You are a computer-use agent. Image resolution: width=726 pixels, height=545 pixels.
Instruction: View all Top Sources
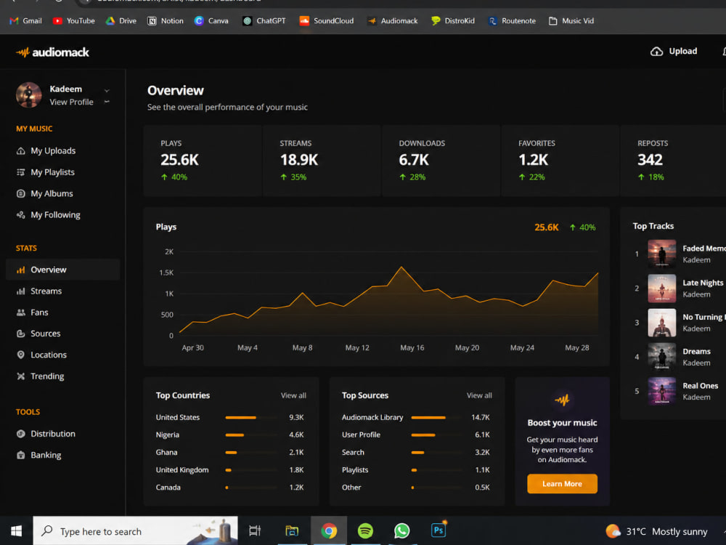479,395
